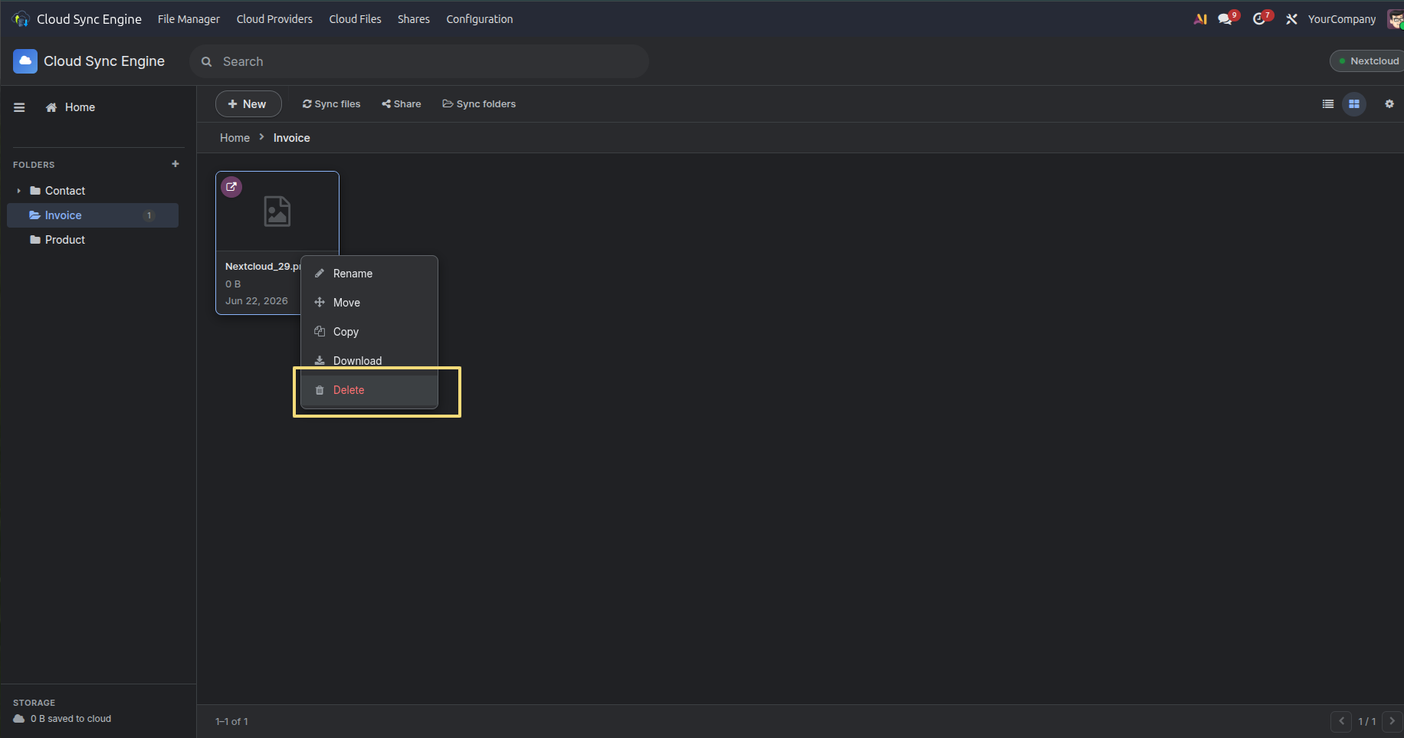The width and height of the screenshot is (1404, 738).
Task: Add a new folder with plus icon
Action: click(175, 164)
